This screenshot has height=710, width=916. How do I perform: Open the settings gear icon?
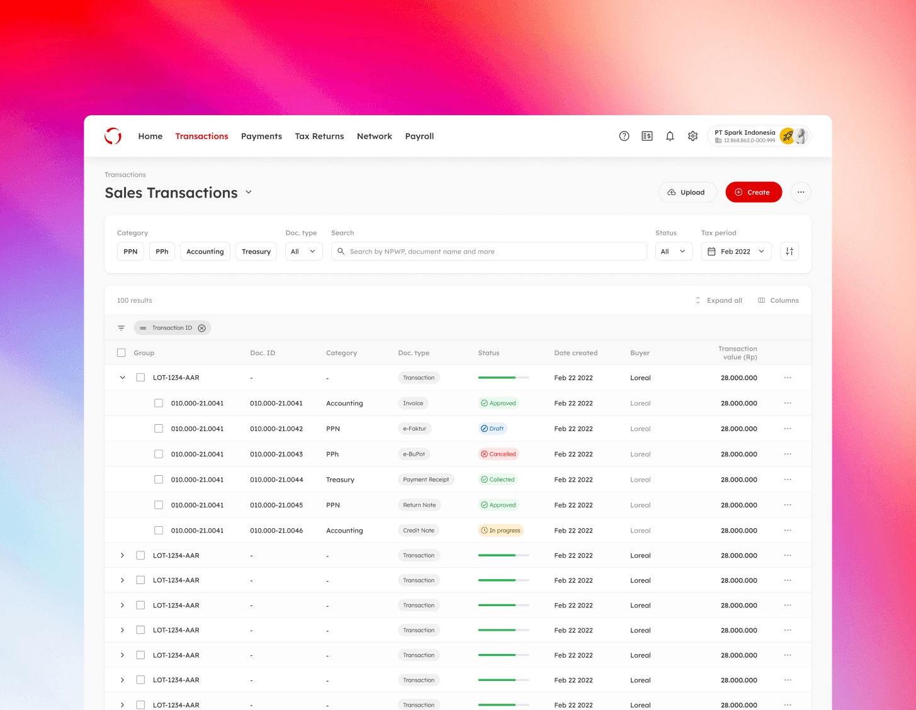[693, 136]
